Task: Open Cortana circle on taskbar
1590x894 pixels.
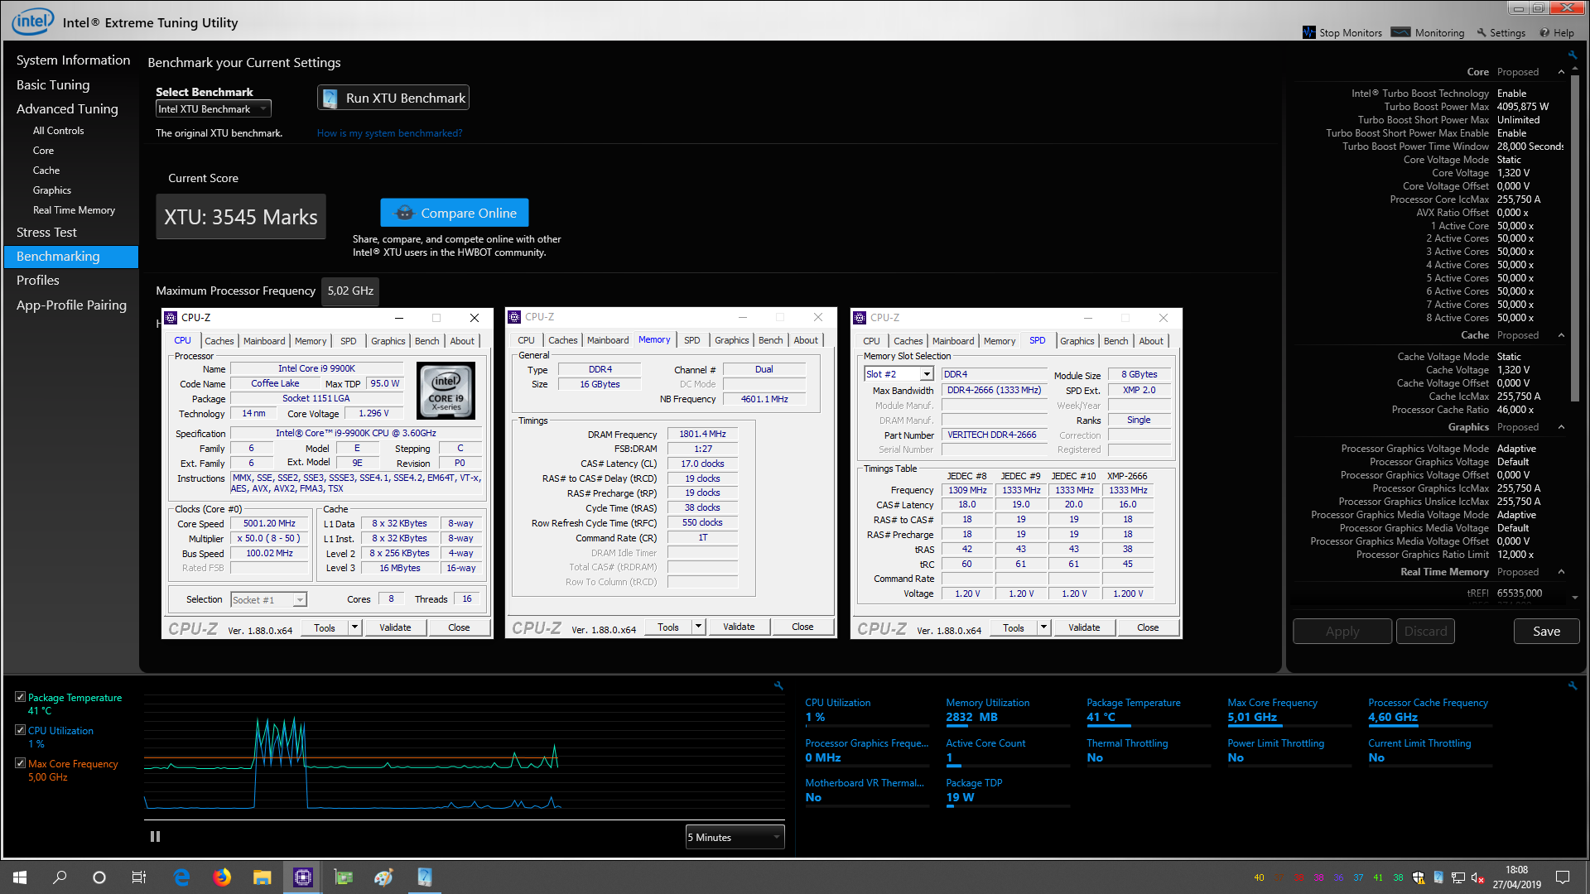Action: point(99,877)
